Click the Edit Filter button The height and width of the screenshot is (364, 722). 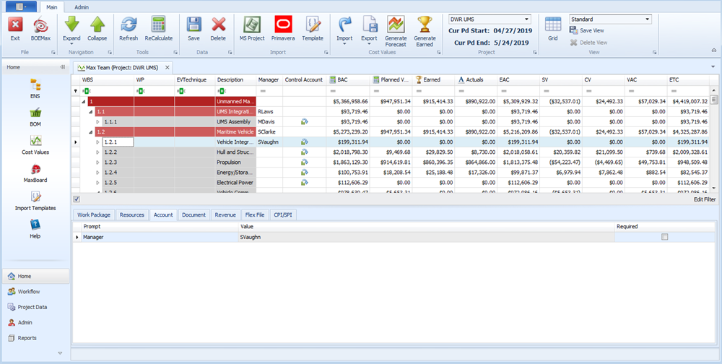pyautogui.click(x=704, y=199)
